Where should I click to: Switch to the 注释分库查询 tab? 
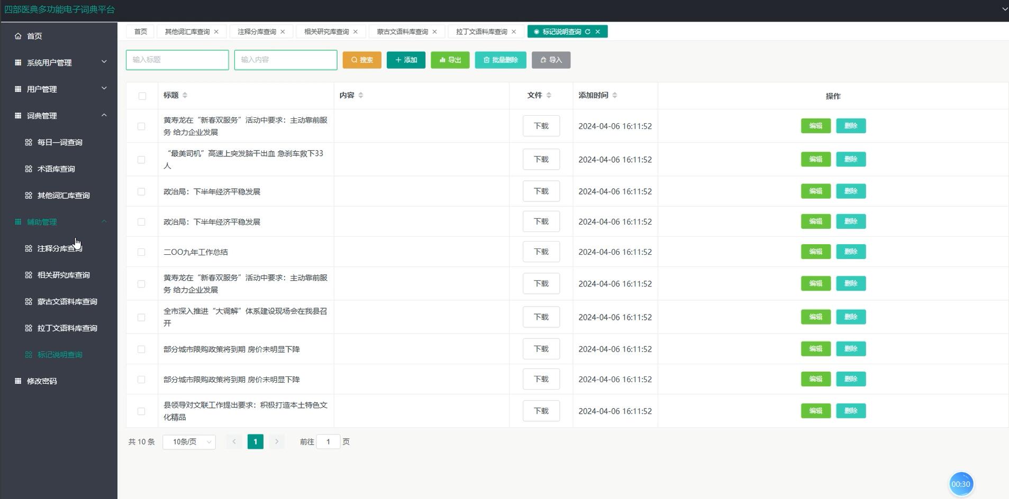coord(256,31)
